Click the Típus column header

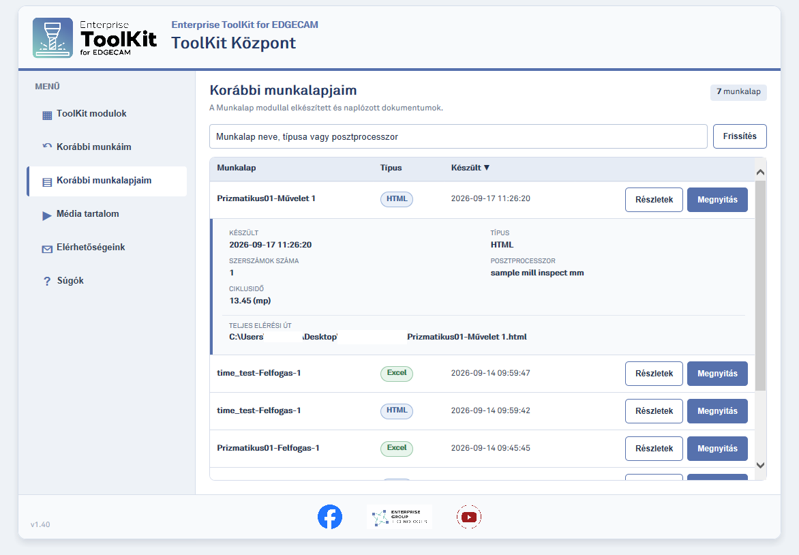click(x=391, y=168)
